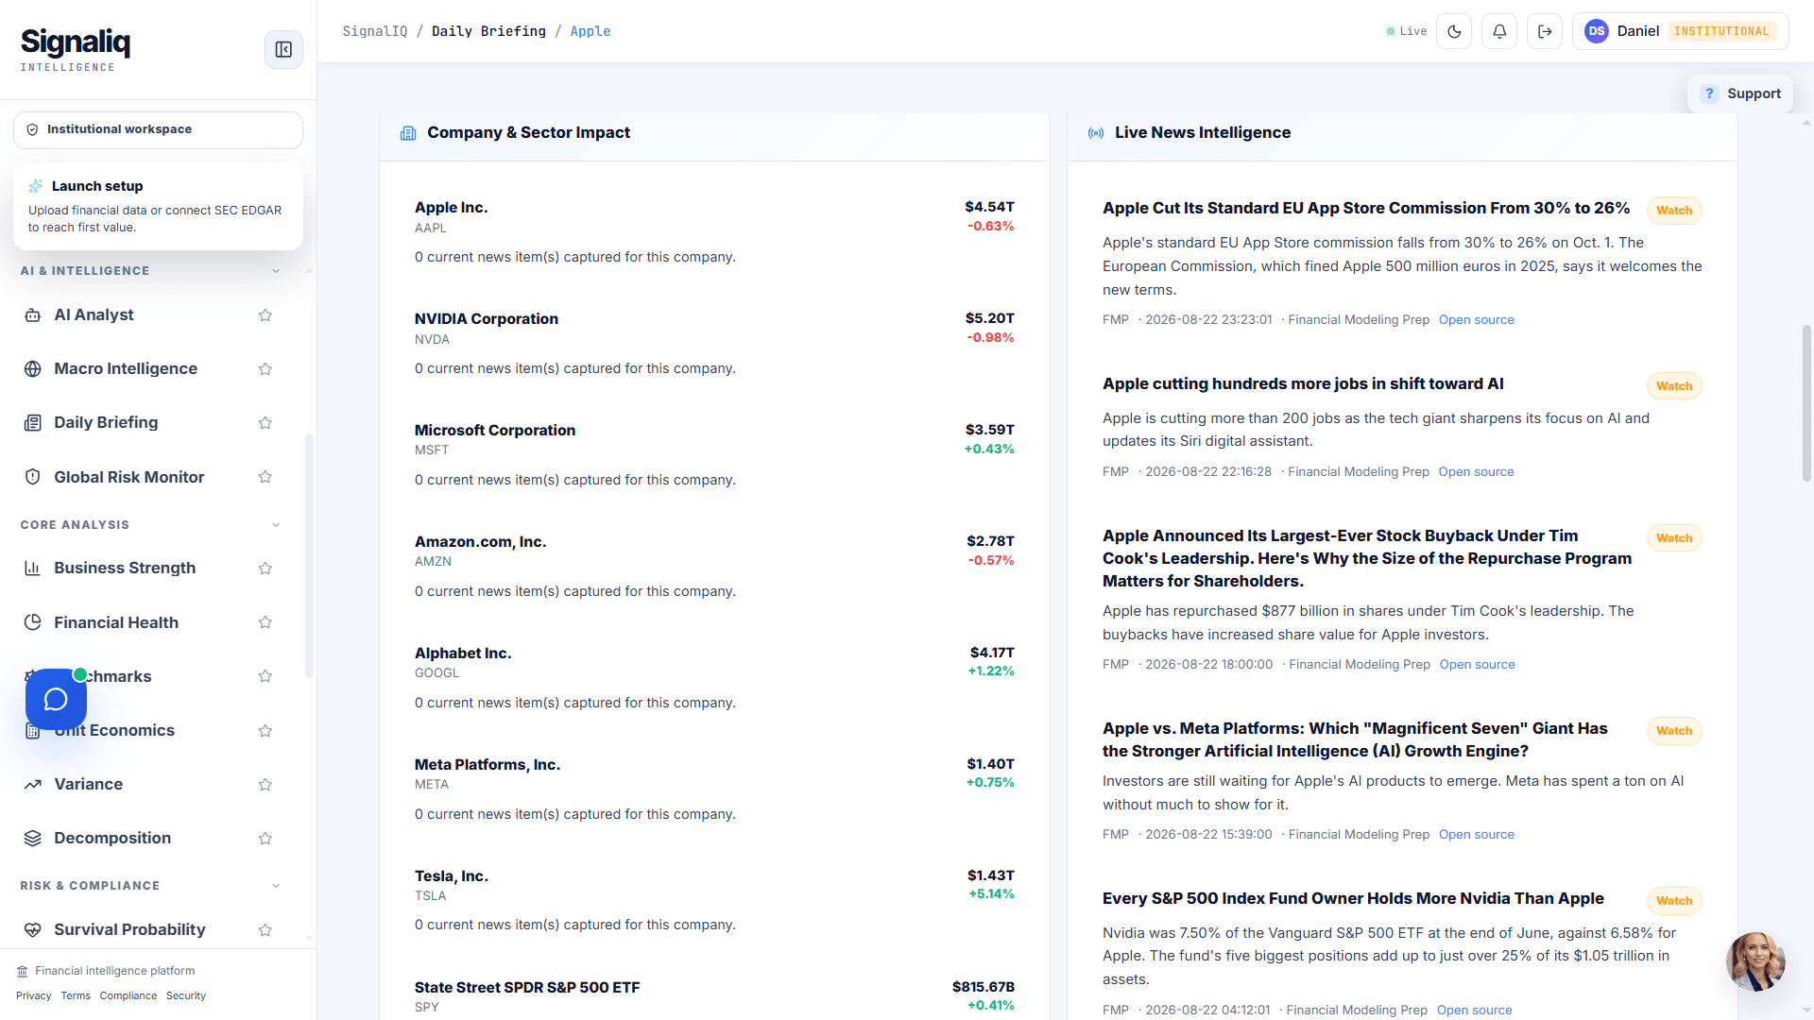Open source for job cuts article
The image size is (1814, 1020).
coord(1477,472)
